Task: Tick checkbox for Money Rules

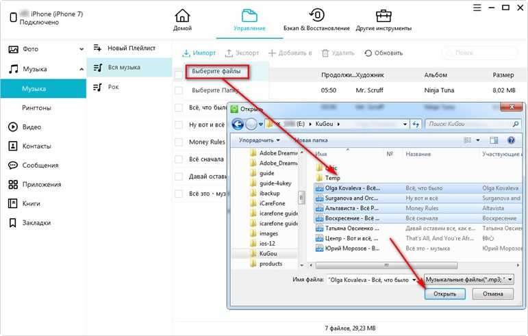Action: click(x=179, y=142)
